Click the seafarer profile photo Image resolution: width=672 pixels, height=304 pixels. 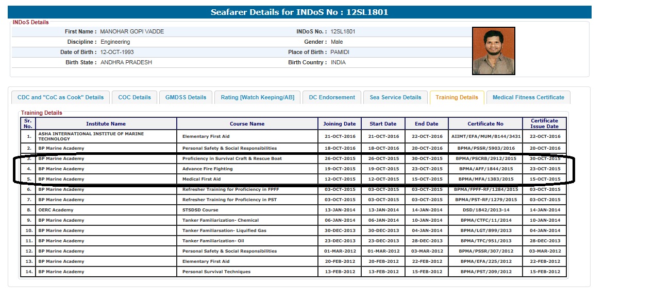[x=493, y=51]
